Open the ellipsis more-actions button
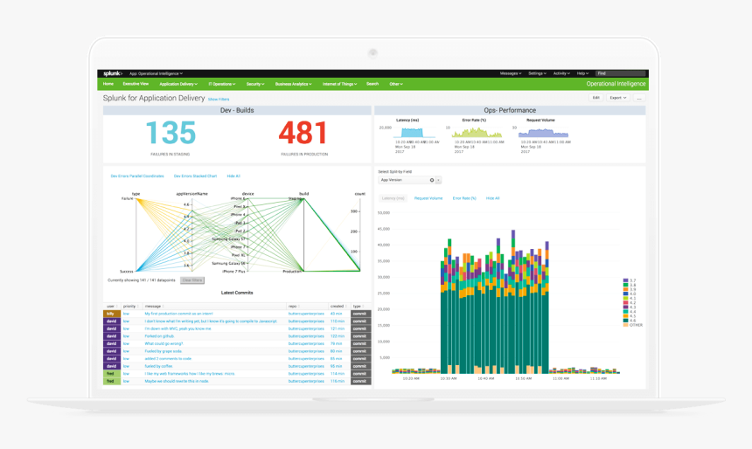This screenshot has width=752, height=449. pyautogui.click(x=639, y=98)
